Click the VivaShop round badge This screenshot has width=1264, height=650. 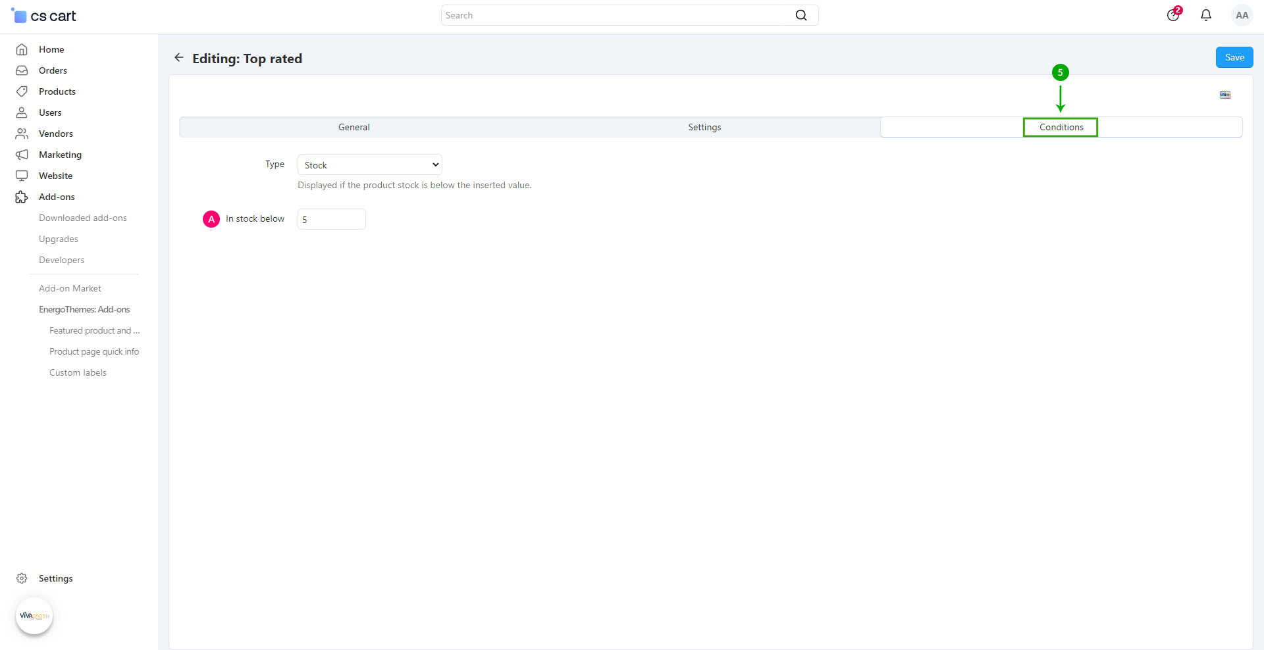click(34, 616)
